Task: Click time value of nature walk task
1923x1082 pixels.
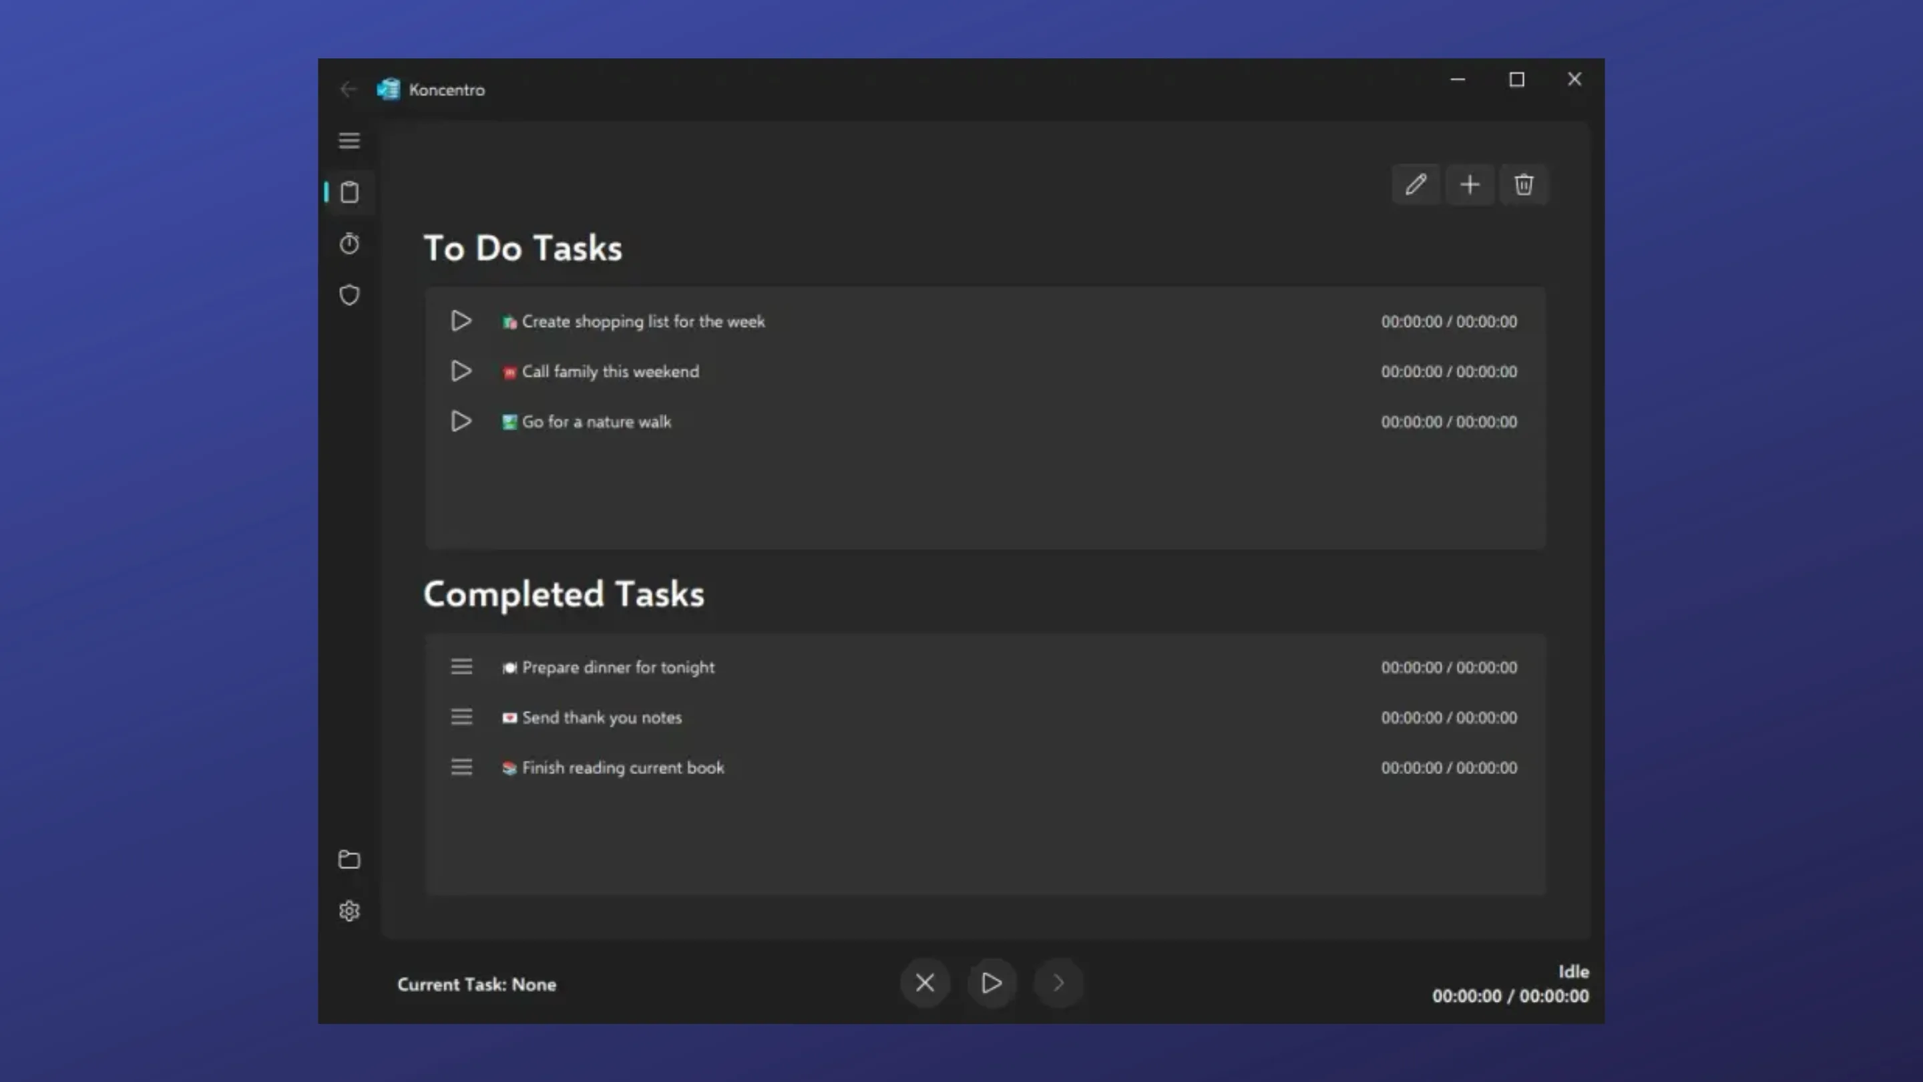Action: (x=1449, y=422)
